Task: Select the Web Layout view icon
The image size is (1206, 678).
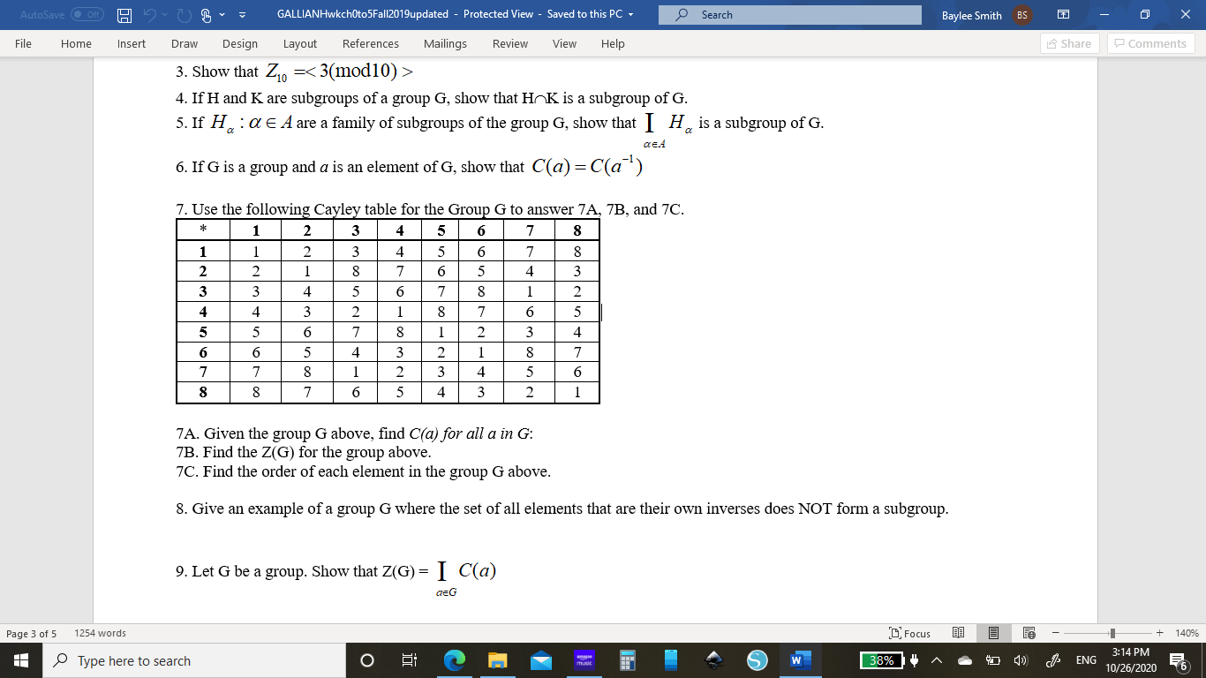Action: pos(1029,633)
